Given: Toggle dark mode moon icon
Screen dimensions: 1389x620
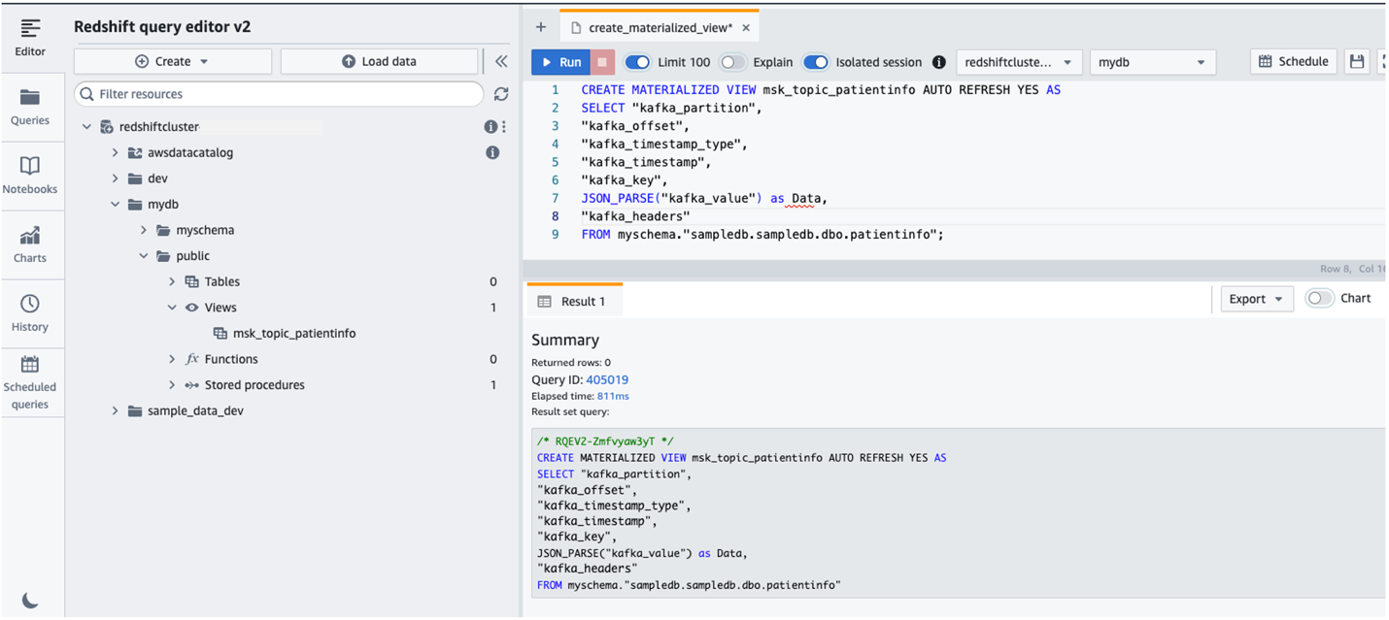Looking at the screenshot, I should pyautogui.click(x=30, y=601).
